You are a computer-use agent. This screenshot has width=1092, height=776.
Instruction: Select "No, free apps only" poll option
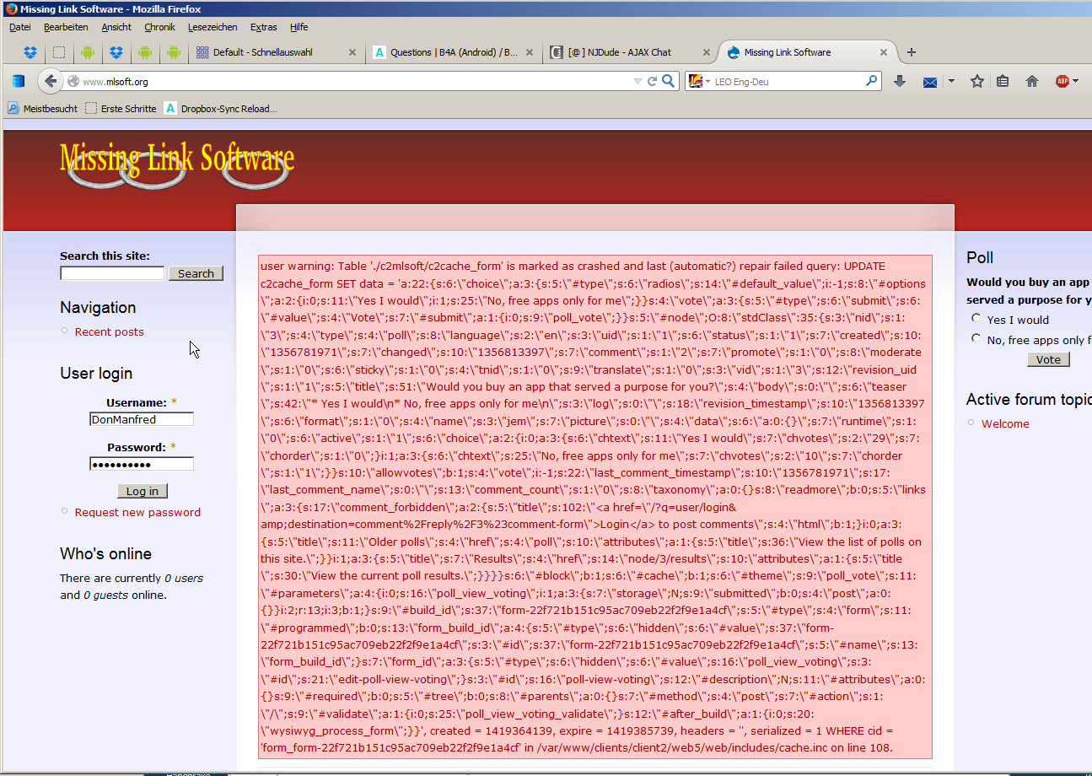pos(976,339)
